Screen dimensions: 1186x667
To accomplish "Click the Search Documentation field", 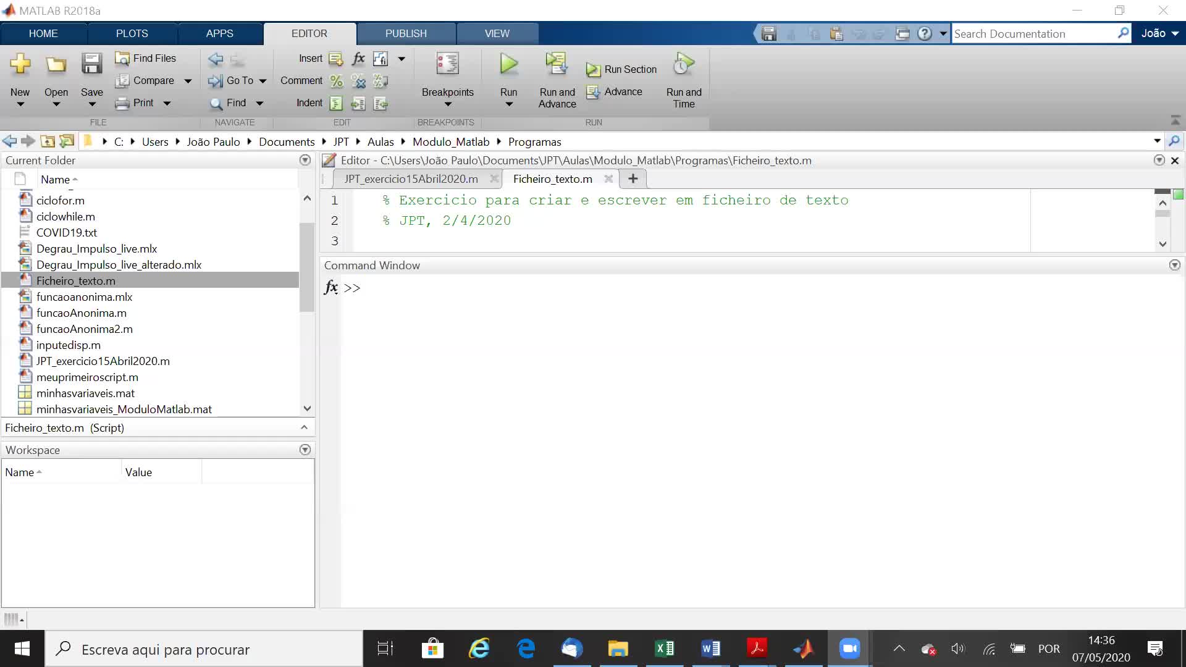I will click(1034, 33).
